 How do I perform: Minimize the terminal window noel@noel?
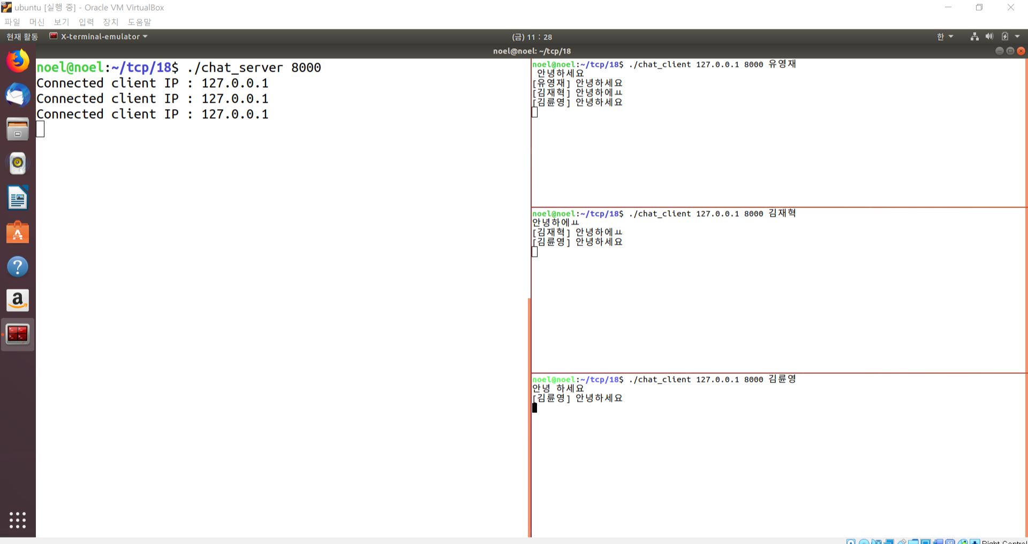[999, 51]
